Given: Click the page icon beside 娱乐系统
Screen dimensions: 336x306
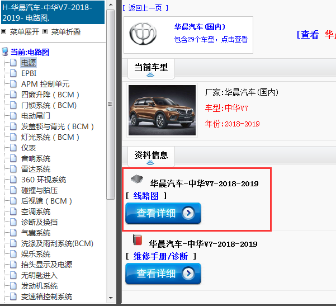Looking at the screenshot, I should coord(13,254).
